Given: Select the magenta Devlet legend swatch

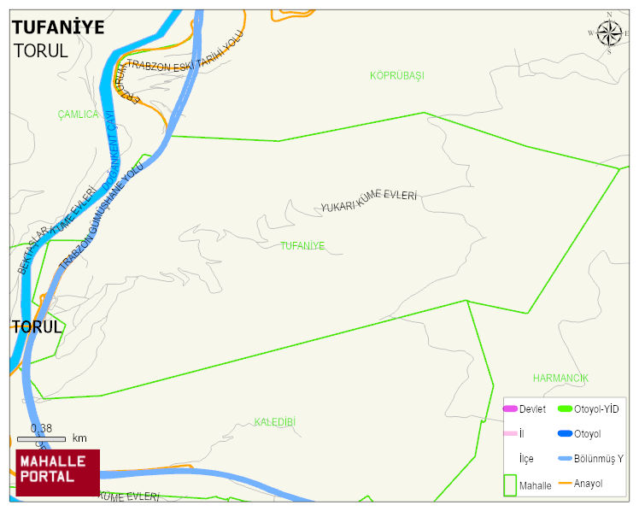Looking at the screenshot, I should (x=510, y=409).
